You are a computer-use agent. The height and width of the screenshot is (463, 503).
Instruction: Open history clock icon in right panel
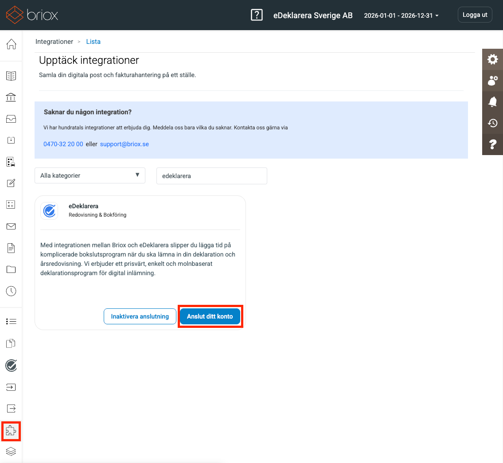[x=492, y=123]
